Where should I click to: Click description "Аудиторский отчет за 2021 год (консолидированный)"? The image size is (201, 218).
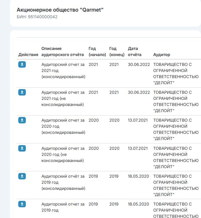click(x=63, y=71)
